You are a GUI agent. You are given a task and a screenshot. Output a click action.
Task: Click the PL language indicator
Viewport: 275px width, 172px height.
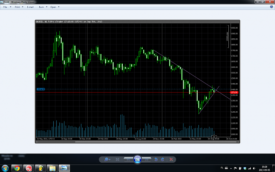[222, 168]
